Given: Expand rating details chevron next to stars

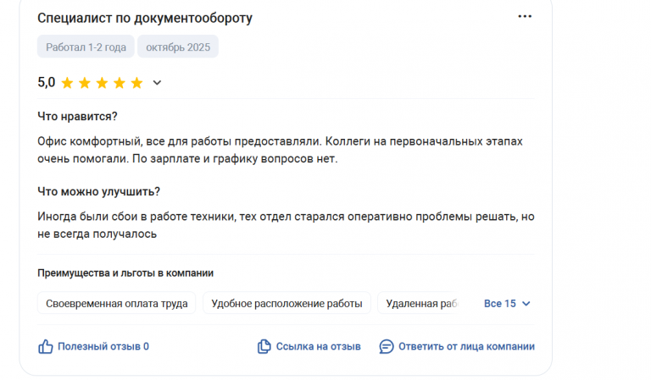Looking at the screenshot, I should (157, 83).
